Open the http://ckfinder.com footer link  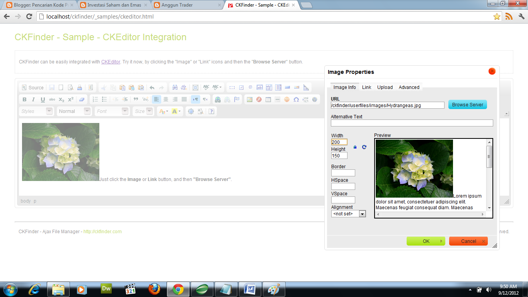[x=102, y=232]
